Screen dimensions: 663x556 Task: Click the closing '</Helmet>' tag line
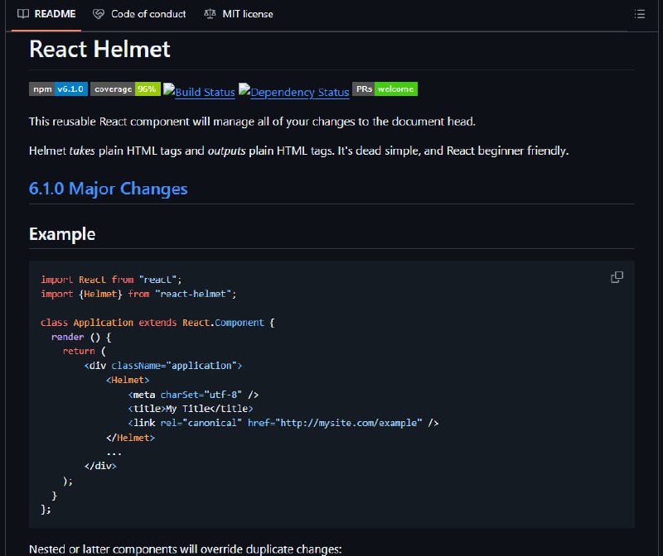(x=131, y=438)
